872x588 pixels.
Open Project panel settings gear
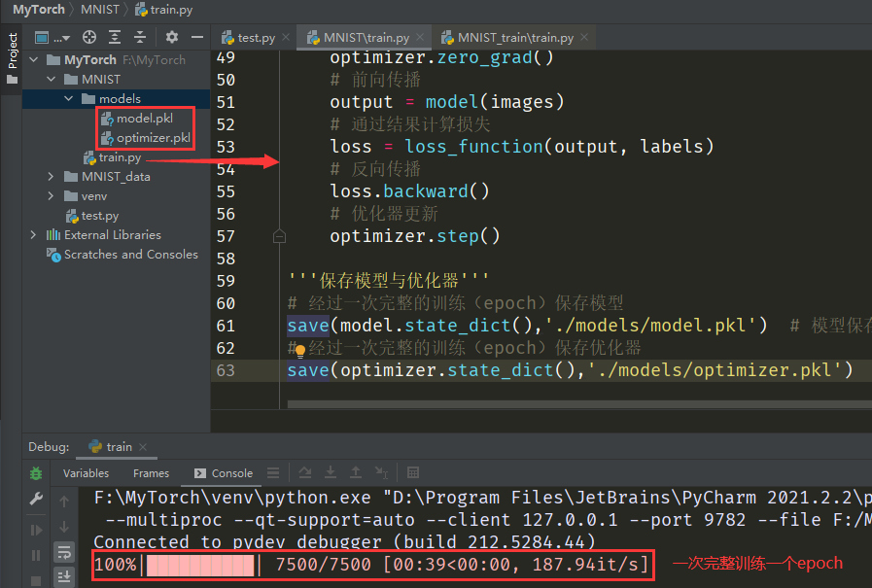pos(172,37)
